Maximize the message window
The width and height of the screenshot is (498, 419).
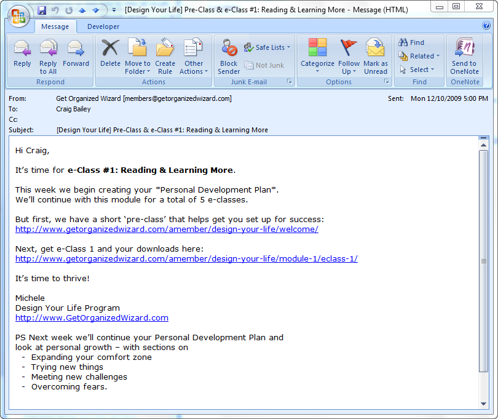point(456,7)
